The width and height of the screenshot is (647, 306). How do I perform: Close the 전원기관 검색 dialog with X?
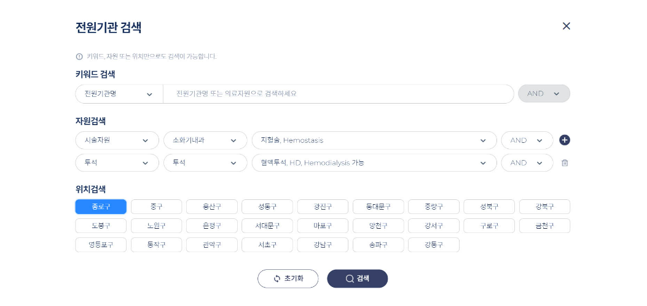pos(566,26)
